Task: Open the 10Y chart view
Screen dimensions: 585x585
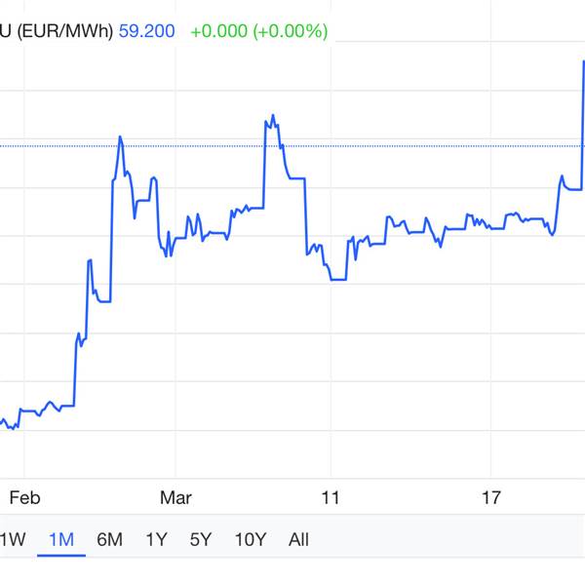Action: click(x=251, y=539)
